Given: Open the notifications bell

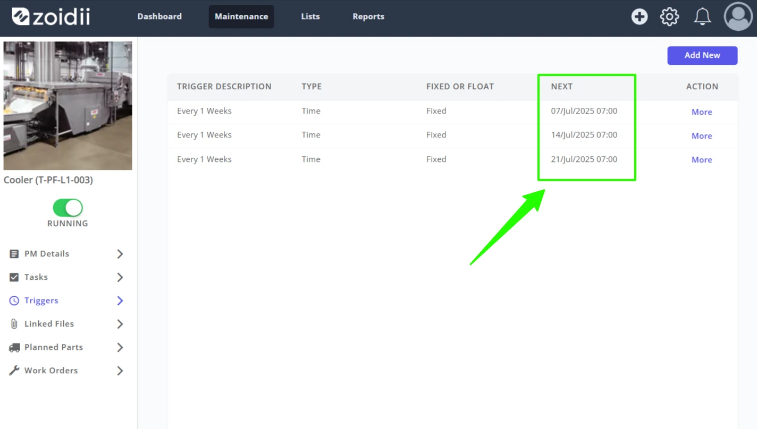Looking at the screenshot, I should [703, 16].
